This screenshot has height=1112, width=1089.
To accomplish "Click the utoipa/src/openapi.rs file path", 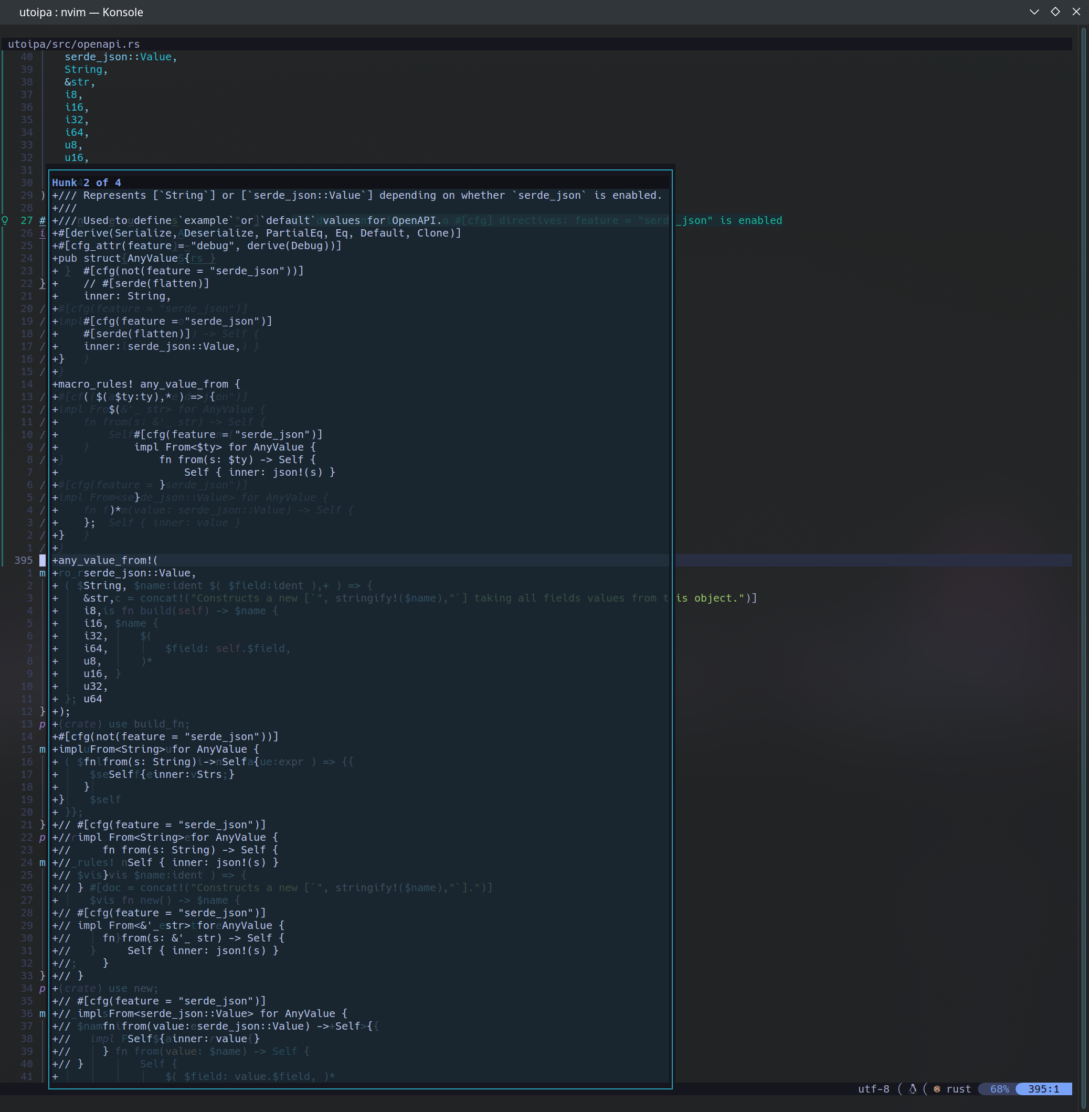I will 75,44.
